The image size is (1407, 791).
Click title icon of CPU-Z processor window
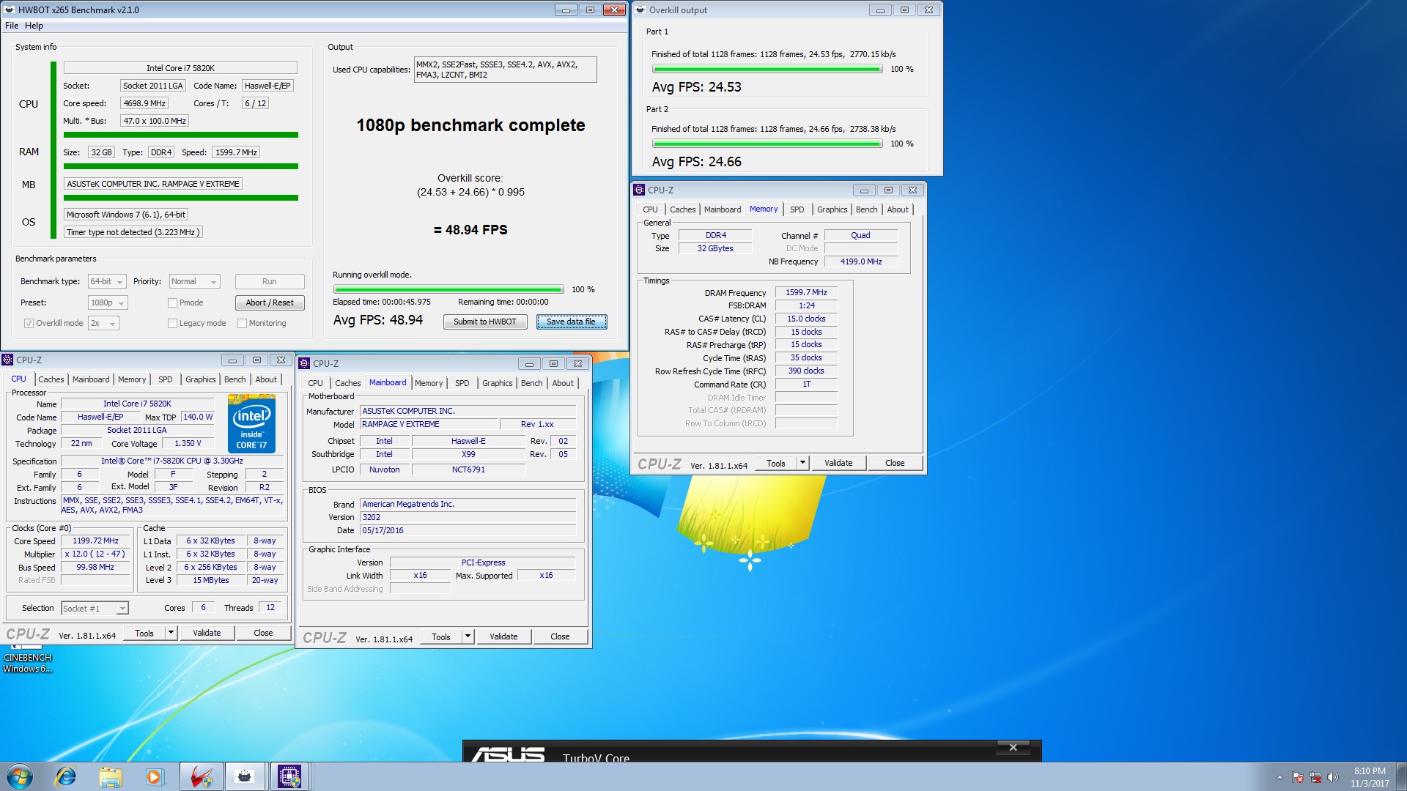pos(7,360)
